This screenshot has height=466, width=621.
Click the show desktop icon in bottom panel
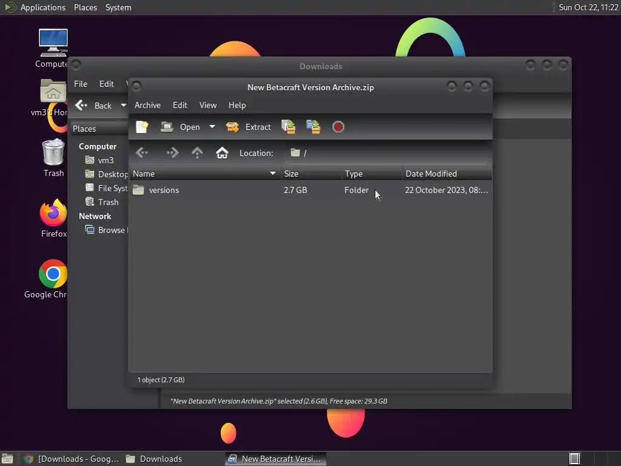point(7,459)
